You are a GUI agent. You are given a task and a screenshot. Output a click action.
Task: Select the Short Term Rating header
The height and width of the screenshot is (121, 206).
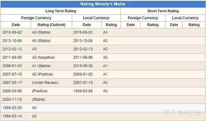[163, 11]
